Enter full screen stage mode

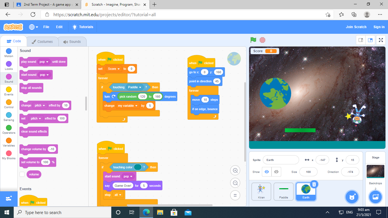point(381,40)
